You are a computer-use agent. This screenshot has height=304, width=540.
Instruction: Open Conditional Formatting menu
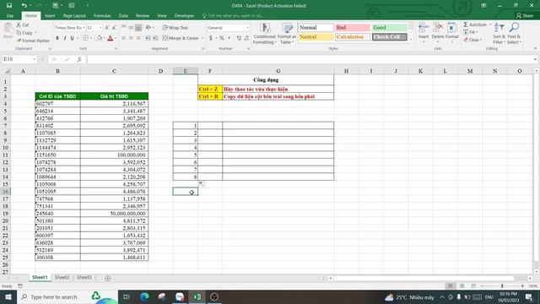tap(264, 34)
